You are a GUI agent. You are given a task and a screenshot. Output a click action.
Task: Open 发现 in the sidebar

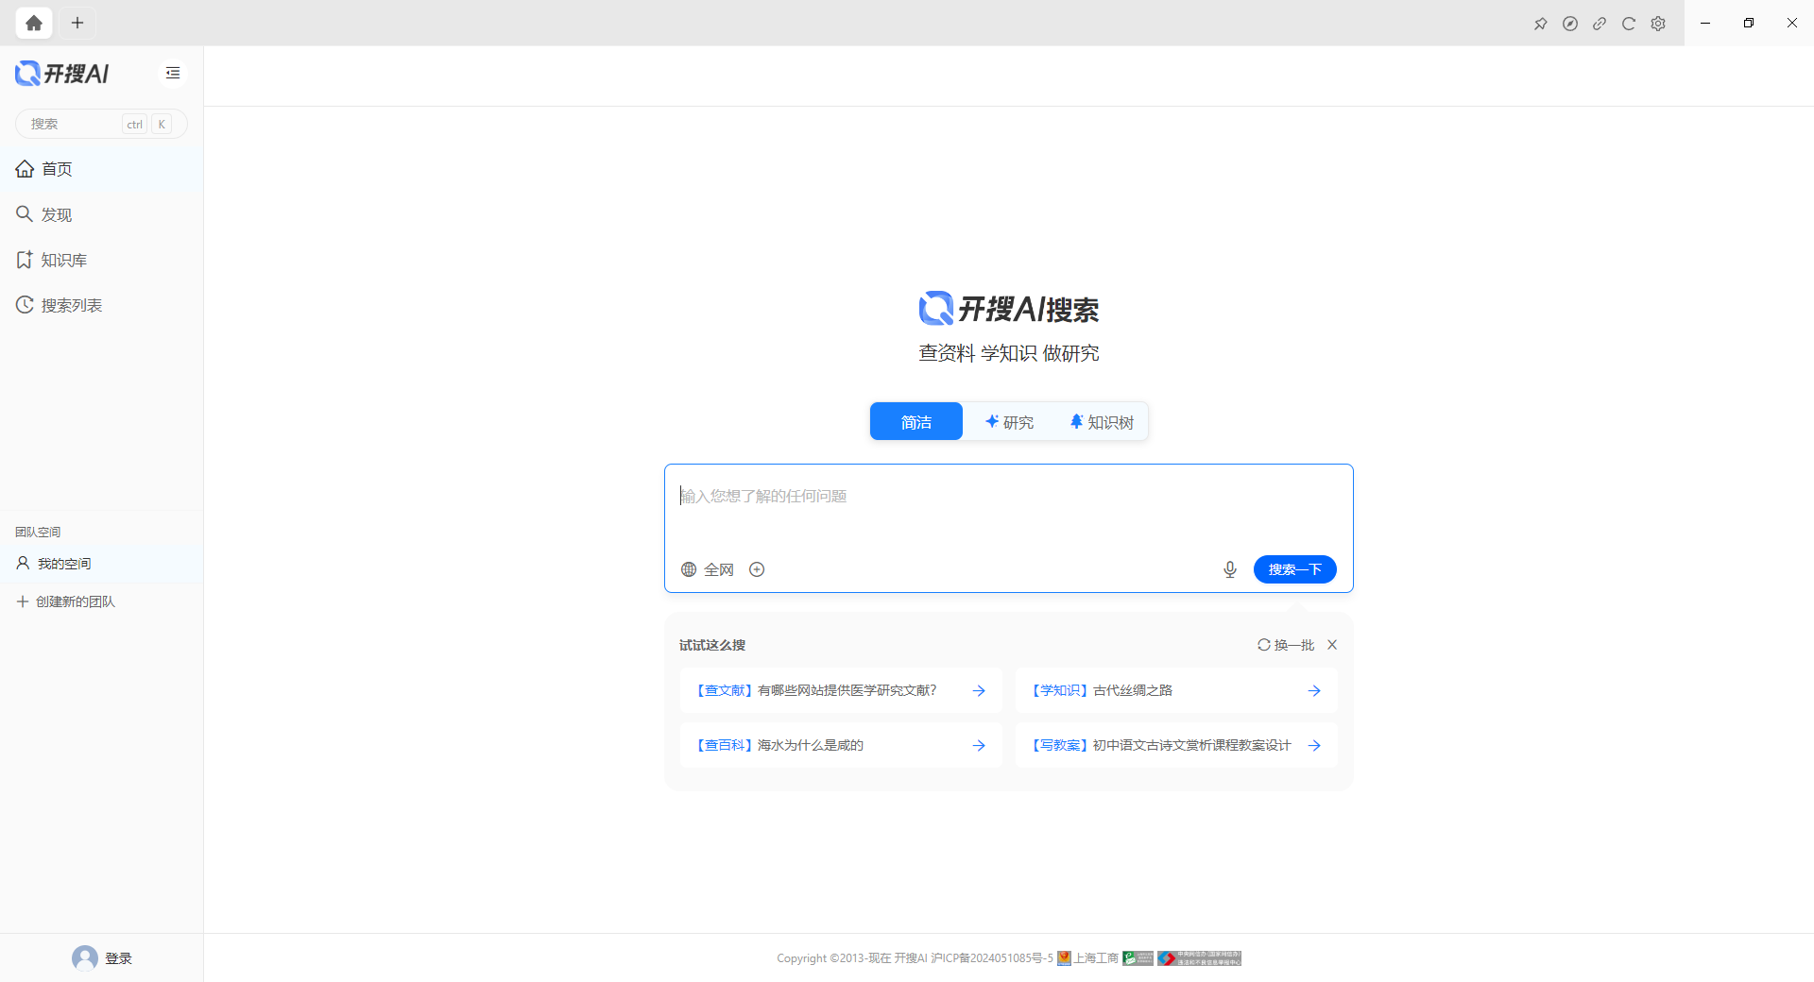tap(56, 214)
